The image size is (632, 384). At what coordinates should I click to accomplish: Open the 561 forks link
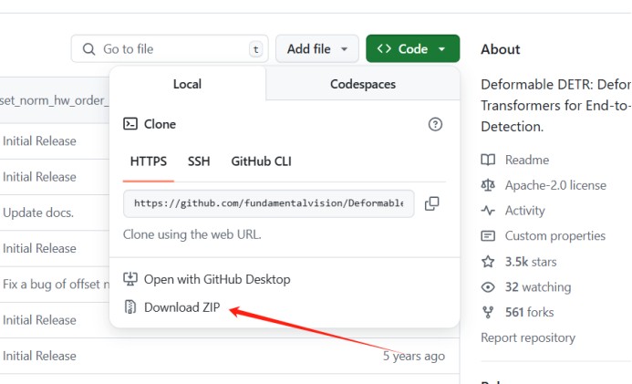point(529,312)
